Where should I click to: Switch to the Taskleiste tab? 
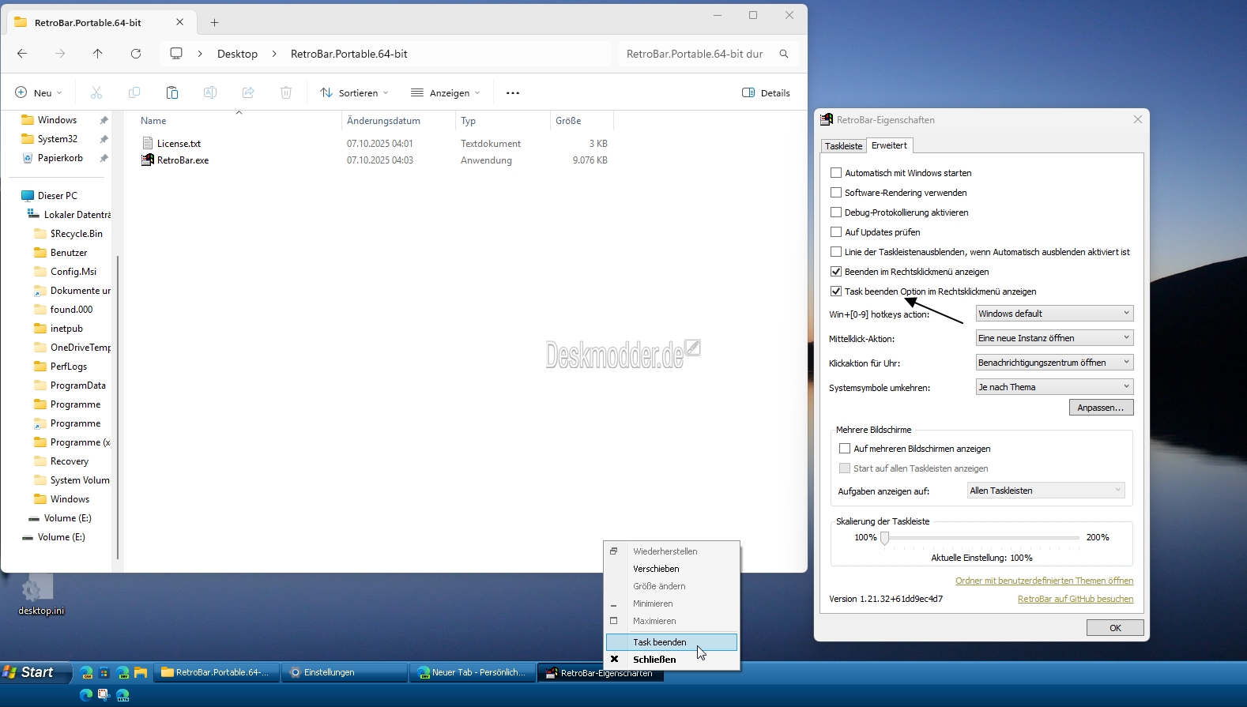pyautogui.click(x=843, y=146)
